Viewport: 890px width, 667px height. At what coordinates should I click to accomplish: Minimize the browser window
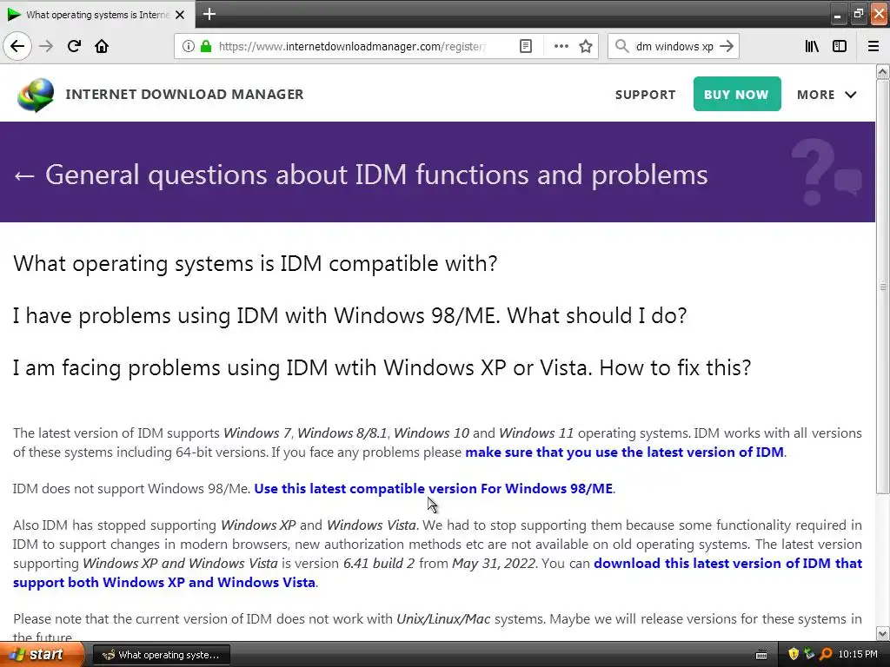coord(837,14)
